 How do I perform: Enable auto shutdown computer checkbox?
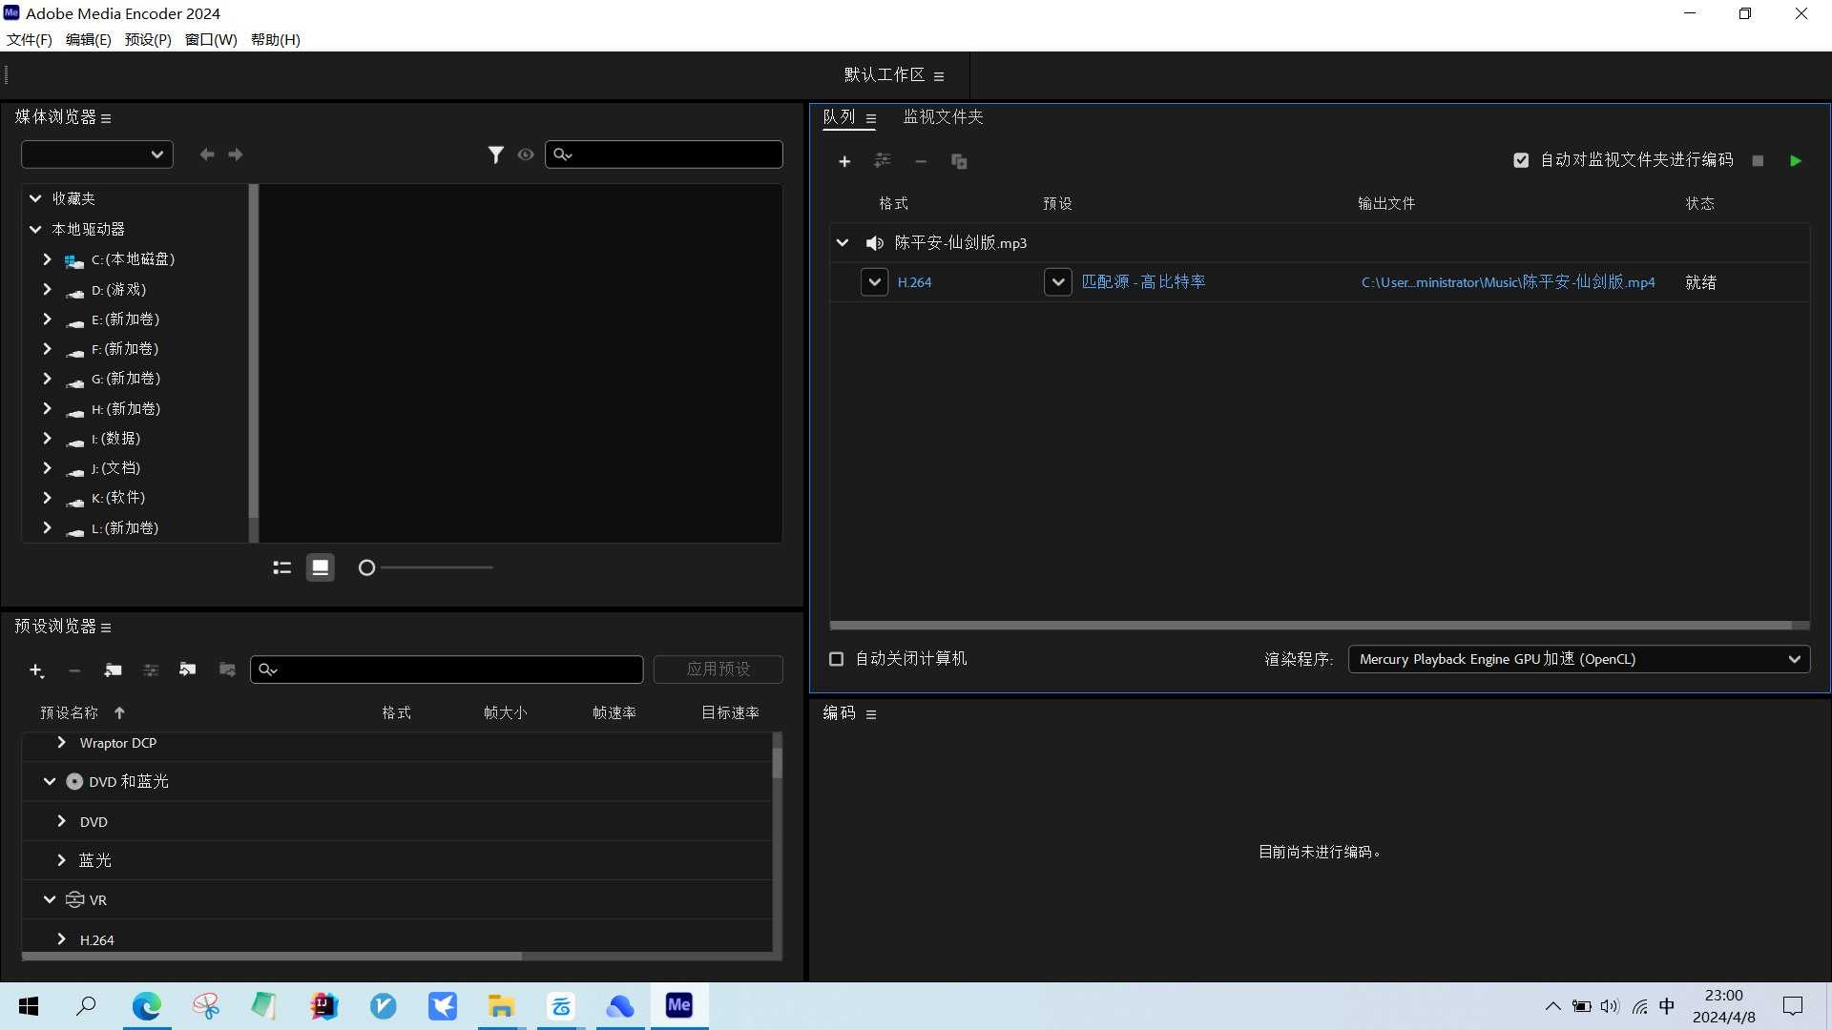click(x=836, y=659)
